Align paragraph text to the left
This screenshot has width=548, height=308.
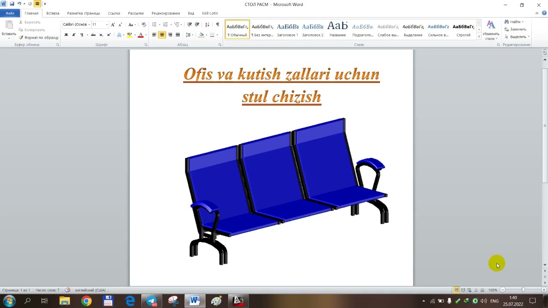point(154,35)
